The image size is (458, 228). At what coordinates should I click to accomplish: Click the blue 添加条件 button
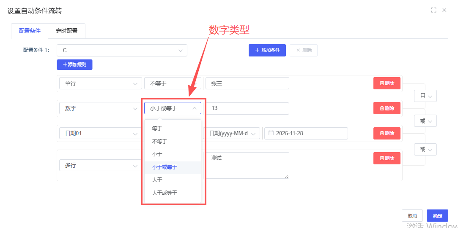[267, 50]
